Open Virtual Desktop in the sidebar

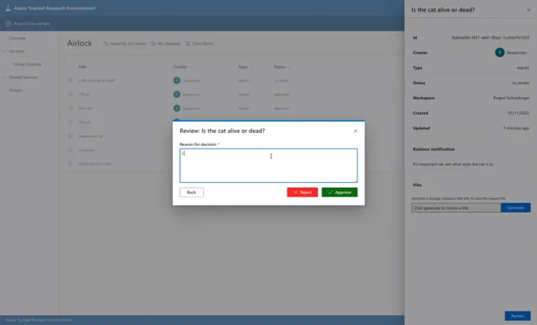(x=27, y=65)
